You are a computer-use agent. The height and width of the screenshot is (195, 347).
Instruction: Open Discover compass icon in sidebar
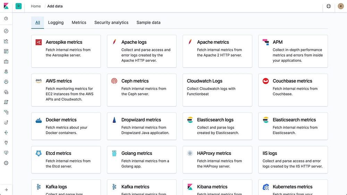click(x=6, y=31)
